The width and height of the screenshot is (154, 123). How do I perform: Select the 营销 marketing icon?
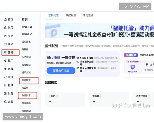pos(5,52)
